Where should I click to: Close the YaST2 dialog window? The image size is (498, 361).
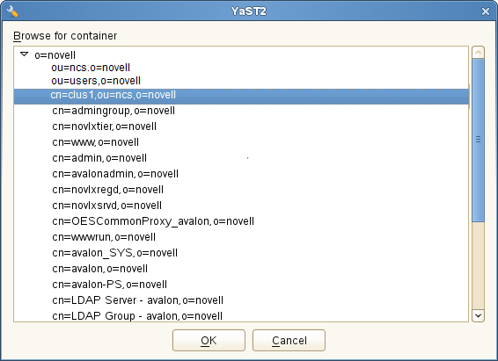coord(486,11)
